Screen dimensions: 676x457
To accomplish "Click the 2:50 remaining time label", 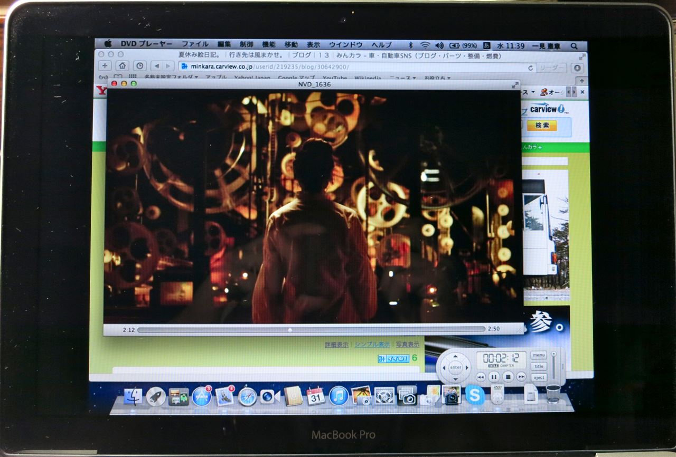I will click(494, 329).
